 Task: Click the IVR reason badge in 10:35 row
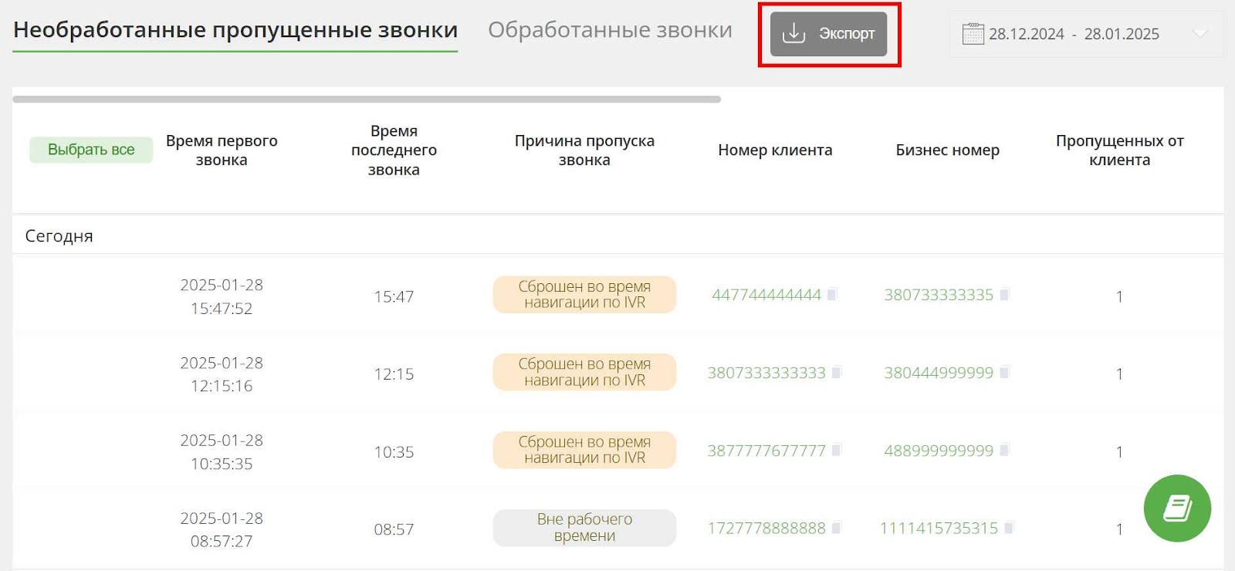[x=584, y=451]
